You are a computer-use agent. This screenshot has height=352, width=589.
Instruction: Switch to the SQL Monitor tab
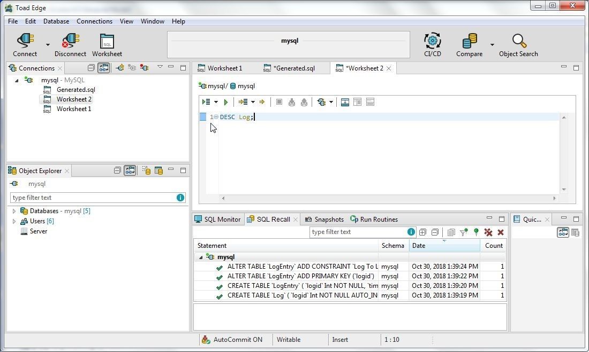pos(217,220)
